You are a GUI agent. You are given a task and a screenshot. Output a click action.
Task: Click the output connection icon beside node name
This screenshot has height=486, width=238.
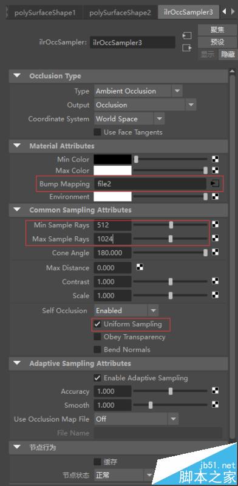[x=187, y=48]
